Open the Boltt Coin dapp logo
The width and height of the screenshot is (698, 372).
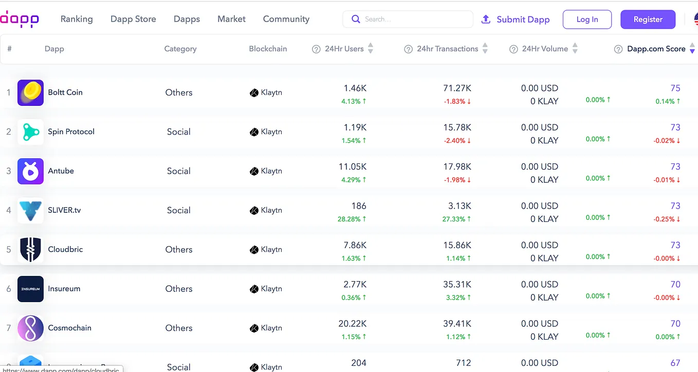click(30, 92)
